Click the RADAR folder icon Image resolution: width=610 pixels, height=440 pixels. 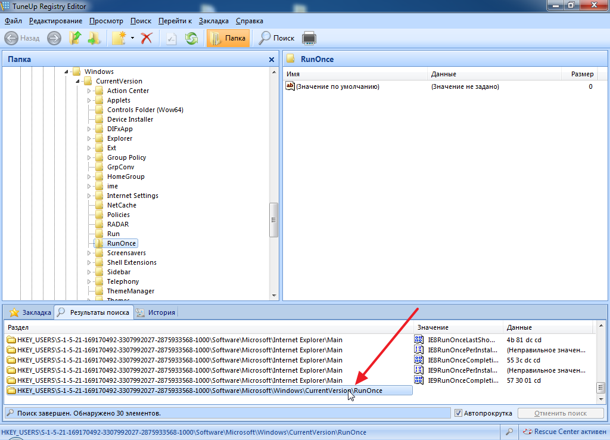[x=99, y=224]
